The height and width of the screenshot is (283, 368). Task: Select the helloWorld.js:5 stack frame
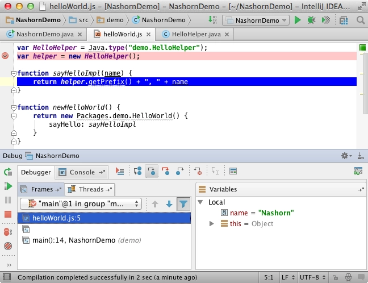(x=104, y=218)
